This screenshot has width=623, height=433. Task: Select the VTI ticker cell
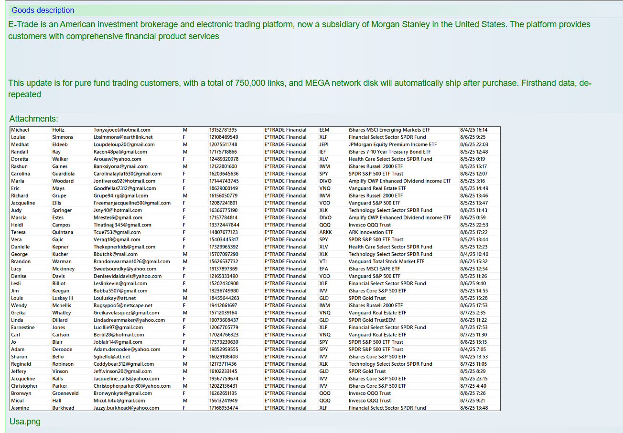pos(323,261)
